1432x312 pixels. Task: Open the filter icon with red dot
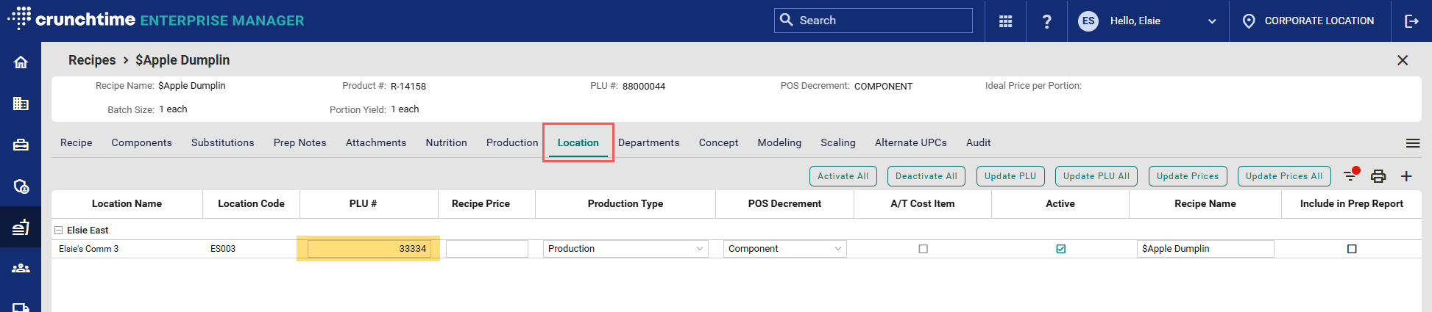(1351, 175)
